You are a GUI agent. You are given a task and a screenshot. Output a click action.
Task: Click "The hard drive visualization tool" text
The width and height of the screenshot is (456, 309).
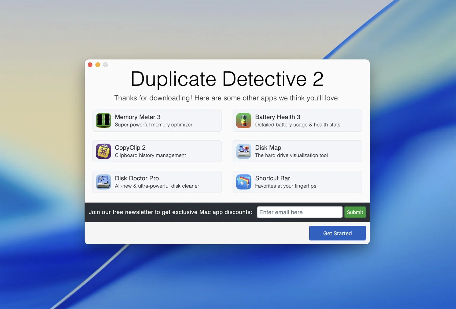click(x=291, y=155)
